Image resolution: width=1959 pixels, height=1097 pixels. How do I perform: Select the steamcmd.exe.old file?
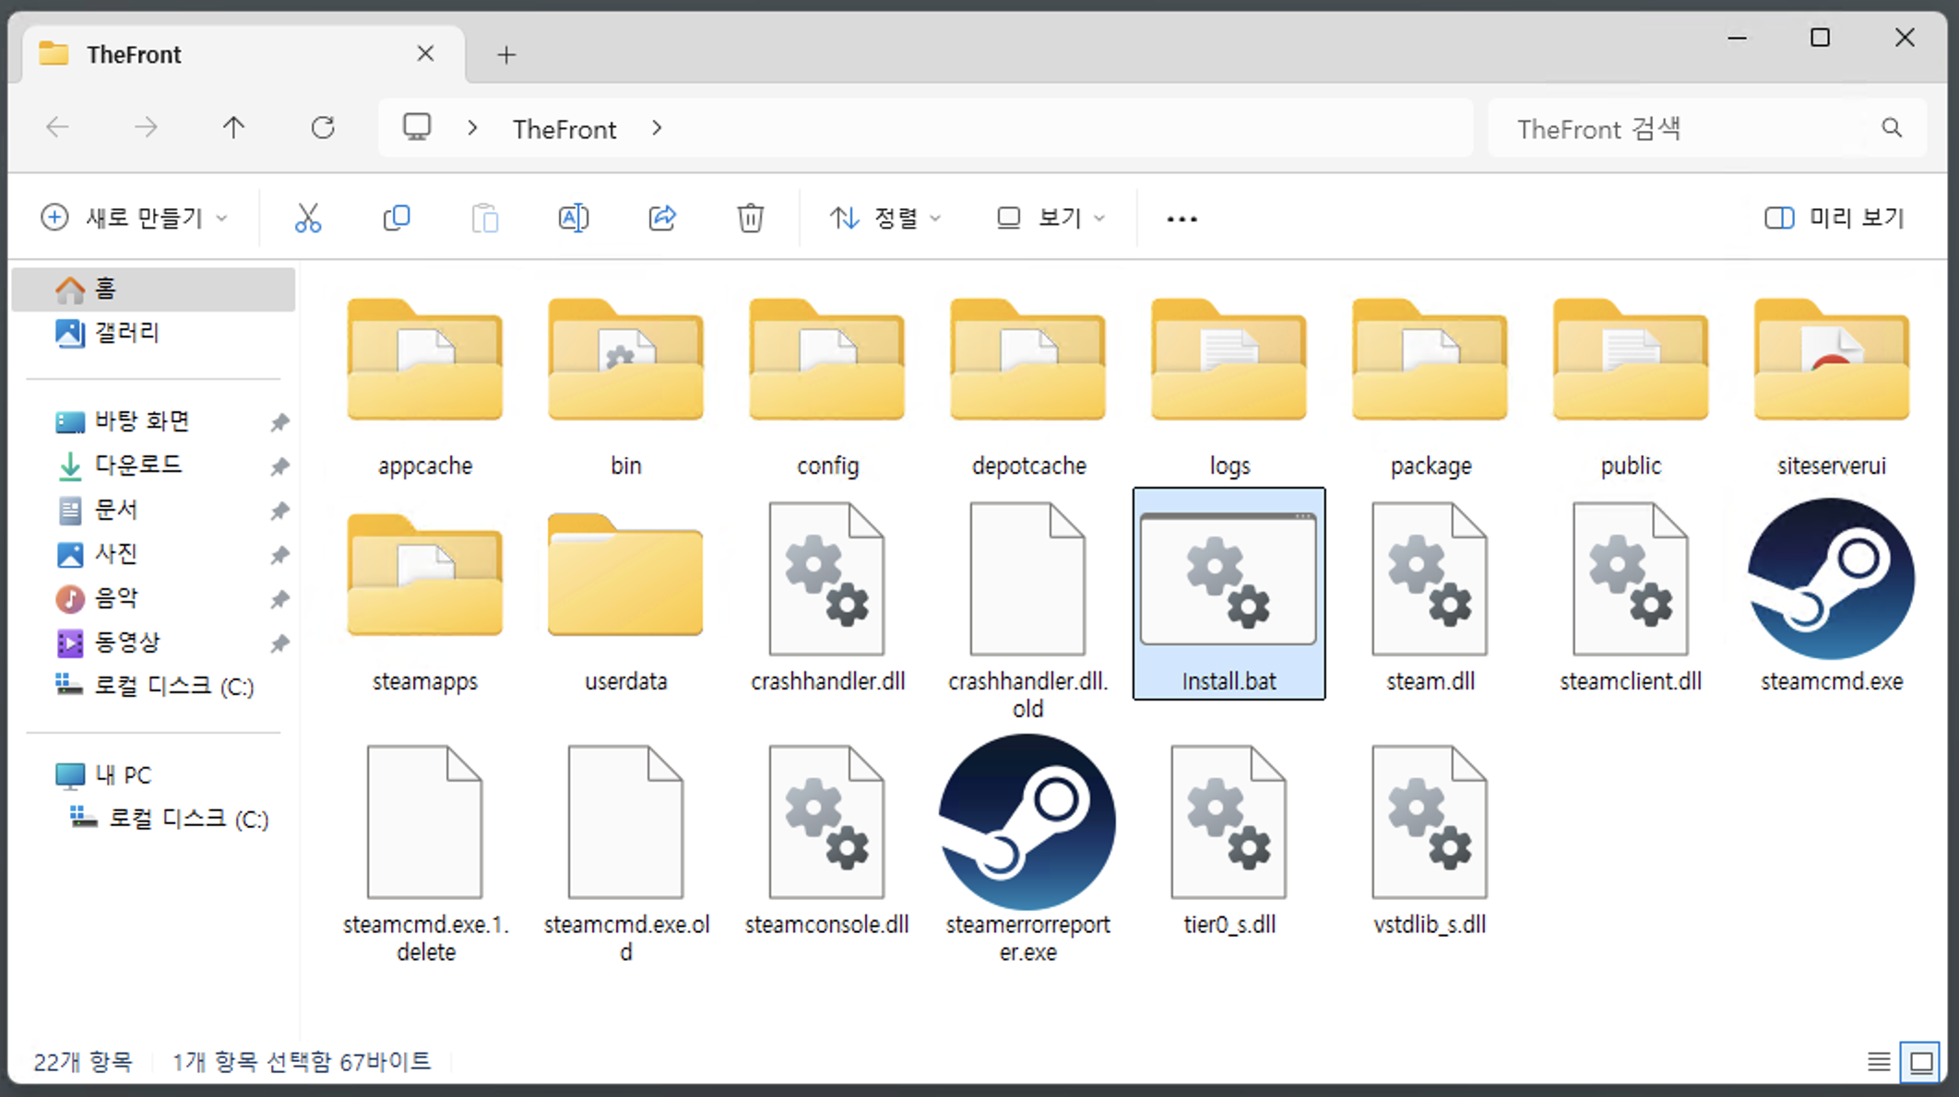pos(625,854)
